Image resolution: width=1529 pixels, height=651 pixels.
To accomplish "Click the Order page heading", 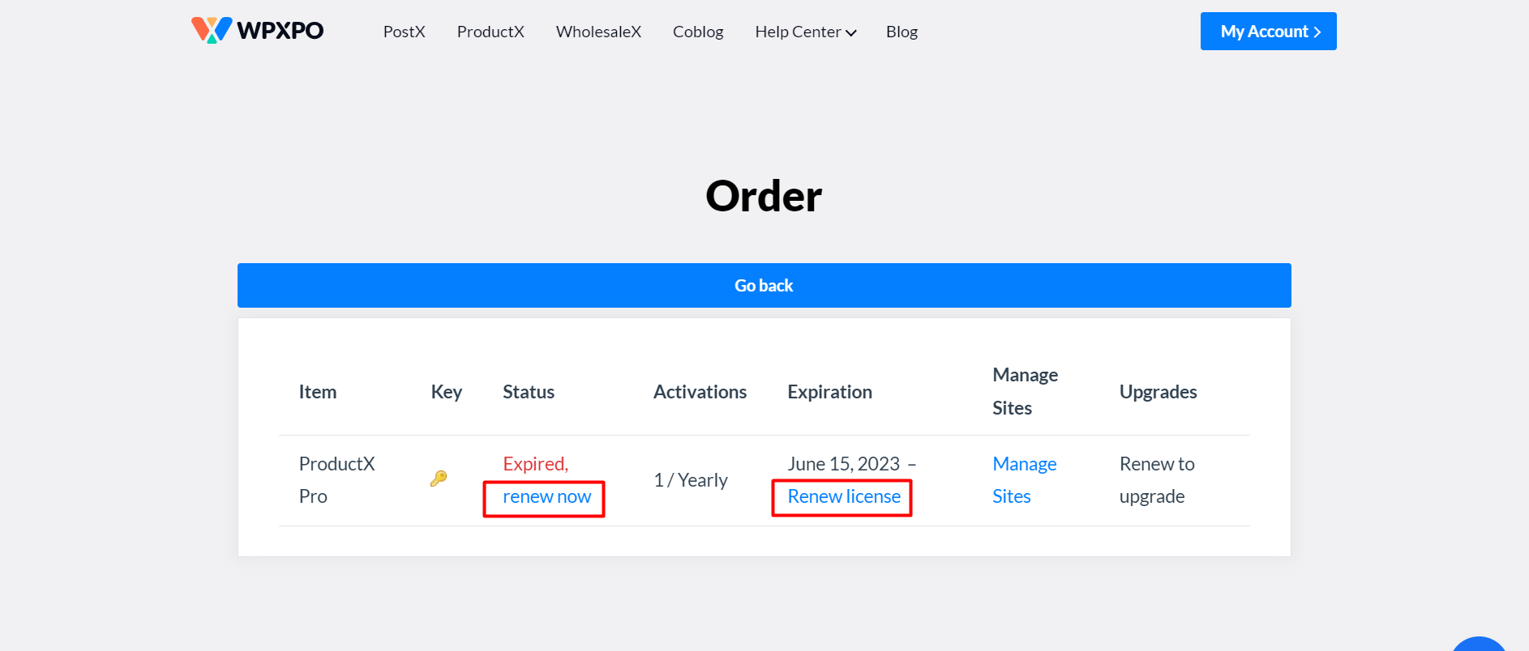I will click(x=764, y=196).
